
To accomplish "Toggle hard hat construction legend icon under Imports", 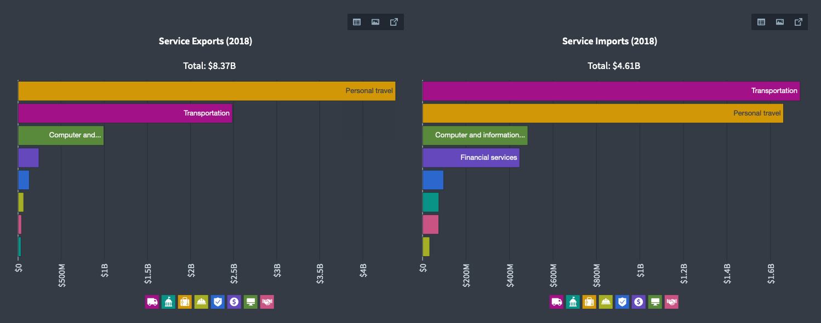I will [606, 302].
